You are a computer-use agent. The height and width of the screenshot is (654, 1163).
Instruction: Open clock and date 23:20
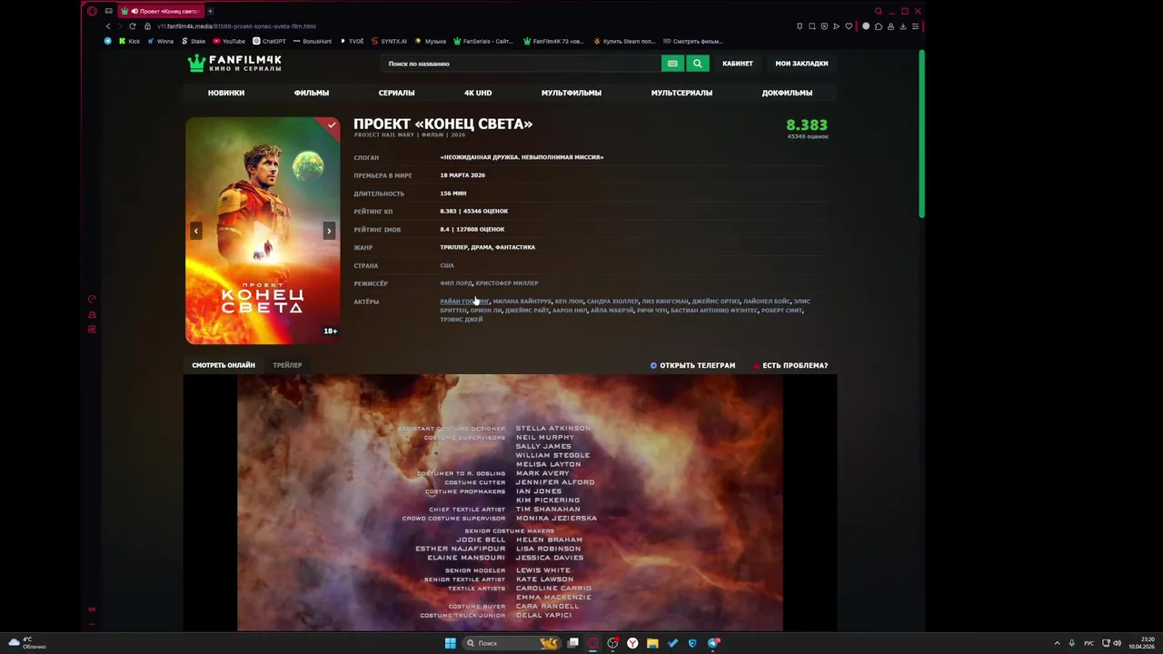(x=1142, y=643)
